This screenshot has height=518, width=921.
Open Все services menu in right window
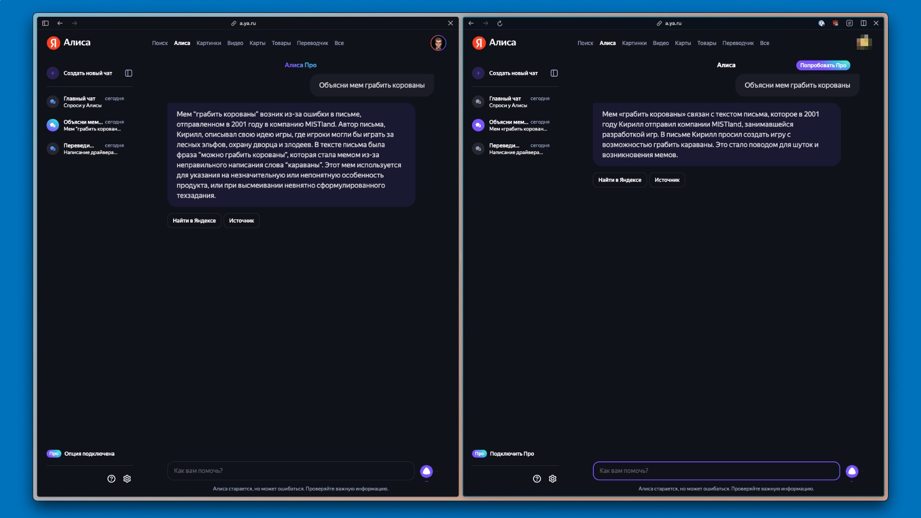(765, 43)
